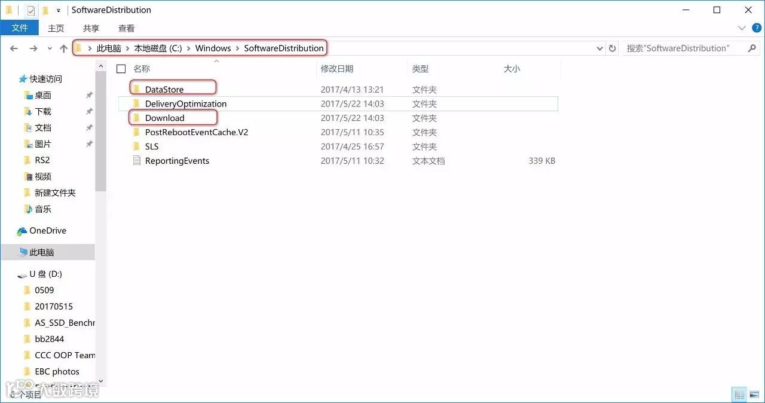The image size is (765, 403).
Task: Open the blue Help question mark
Action: pyautogui.click(x=757, y=28)
